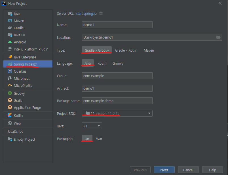Click the Previous button
This screenshot has width=228, height=175.
click(140, 170)
